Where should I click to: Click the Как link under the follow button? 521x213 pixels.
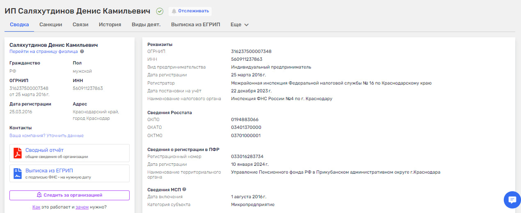(36, 207)
